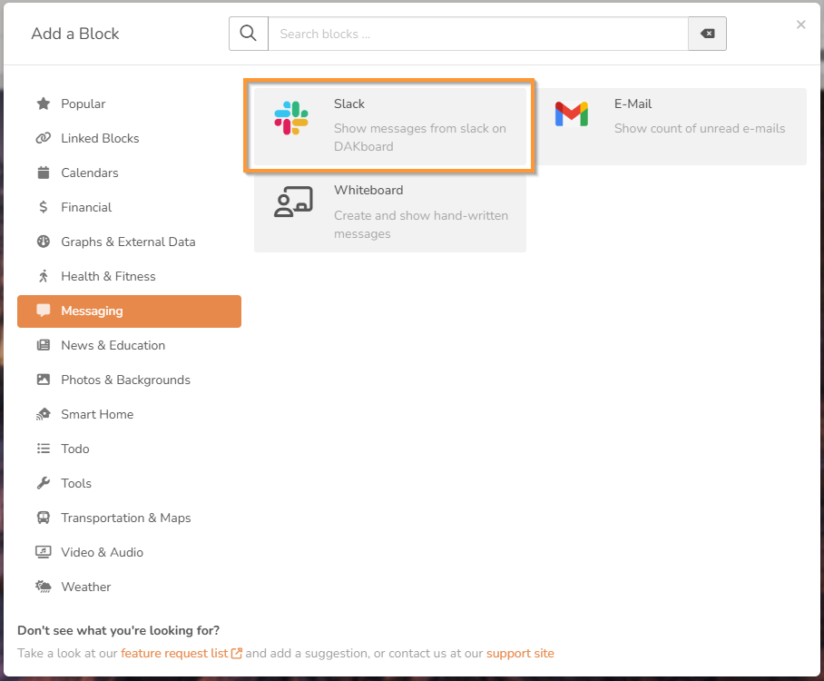This screenshot has width=824, height=681.
Task: Open Graphs & External Data category
Action: click(x=129, y=242)
